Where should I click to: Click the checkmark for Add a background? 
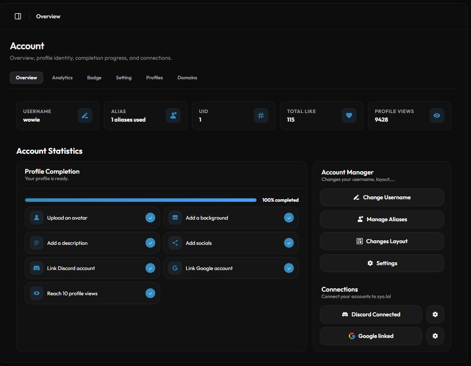point(289,218)
